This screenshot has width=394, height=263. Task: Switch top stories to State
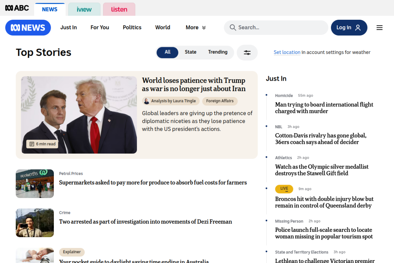(x=191, y=52)
